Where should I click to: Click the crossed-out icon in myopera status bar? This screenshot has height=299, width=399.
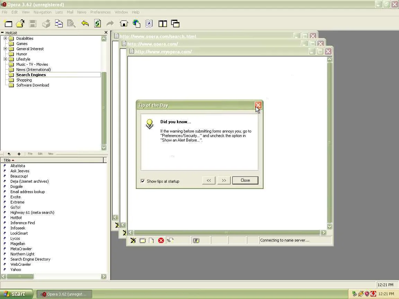tap(133, 240)
